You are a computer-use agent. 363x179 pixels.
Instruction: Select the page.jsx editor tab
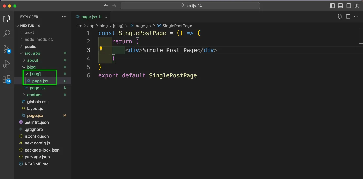(91, 17)
